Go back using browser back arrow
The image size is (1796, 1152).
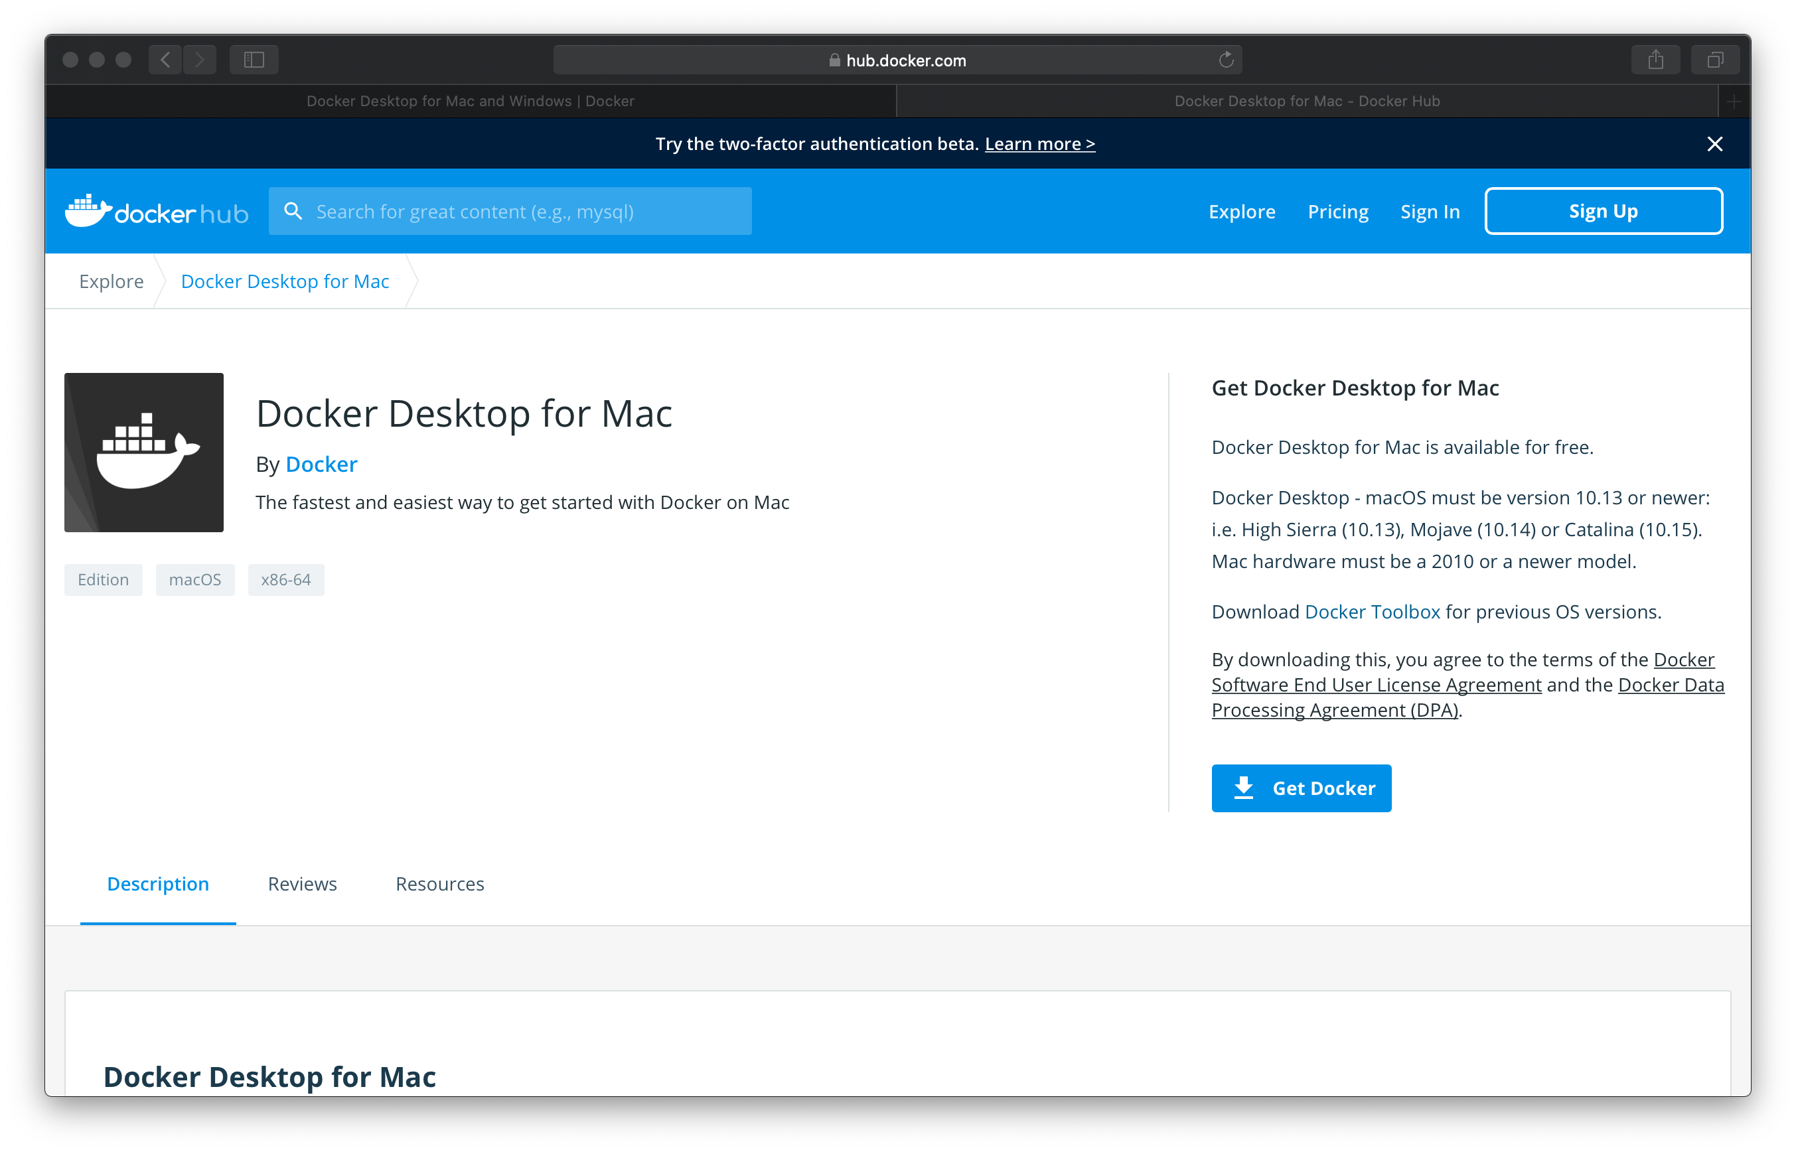(x=165, y=60)
